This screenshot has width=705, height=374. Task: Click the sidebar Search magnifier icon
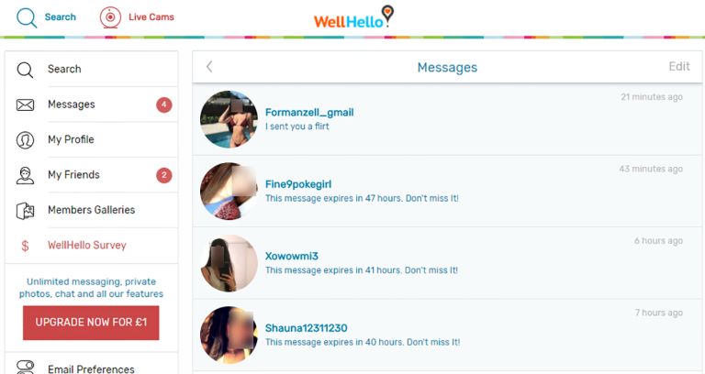(25, 70)
